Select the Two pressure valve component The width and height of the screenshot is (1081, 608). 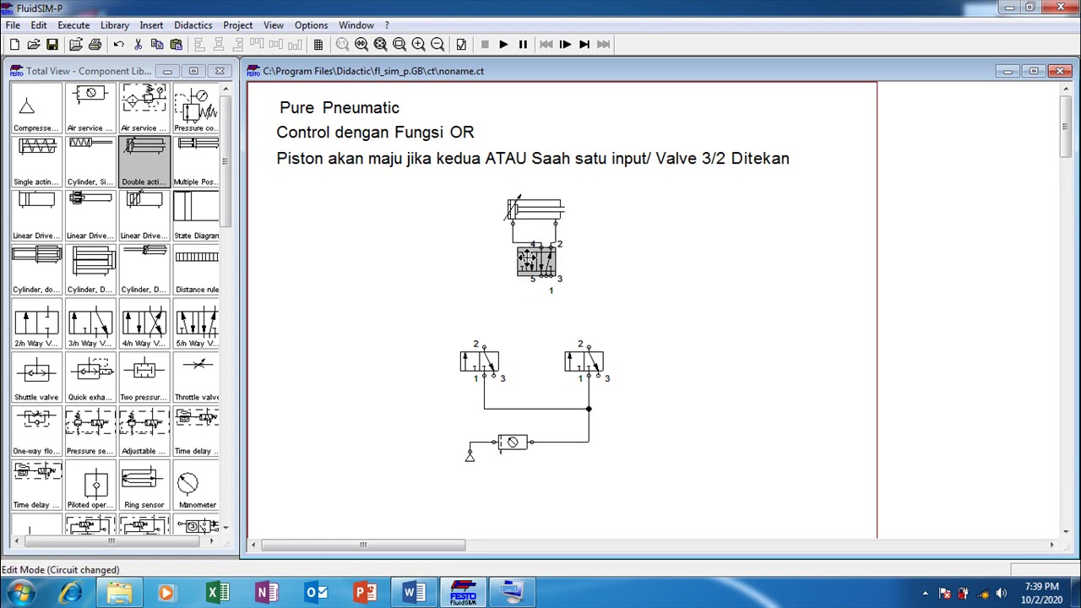click(144, 378)
